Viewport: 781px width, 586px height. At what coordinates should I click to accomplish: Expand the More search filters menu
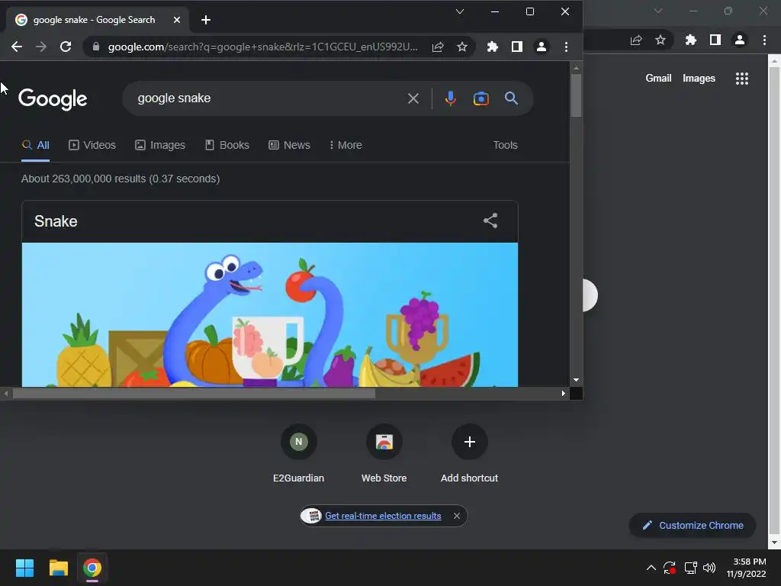346,145
